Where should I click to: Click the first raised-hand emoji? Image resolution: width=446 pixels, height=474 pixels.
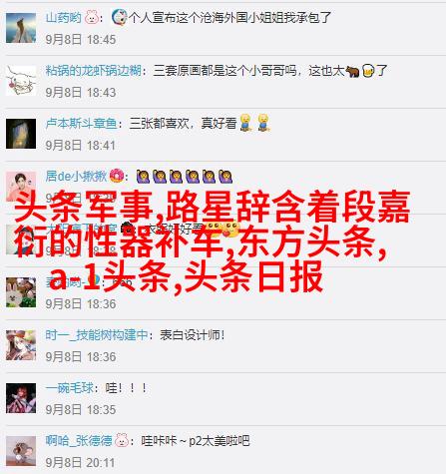pos(143,177)
